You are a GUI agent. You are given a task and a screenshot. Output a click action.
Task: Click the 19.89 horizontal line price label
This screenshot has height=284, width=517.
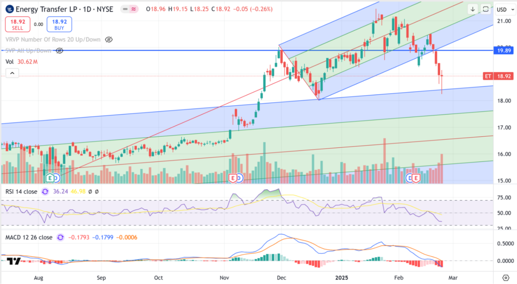(504, 50)
